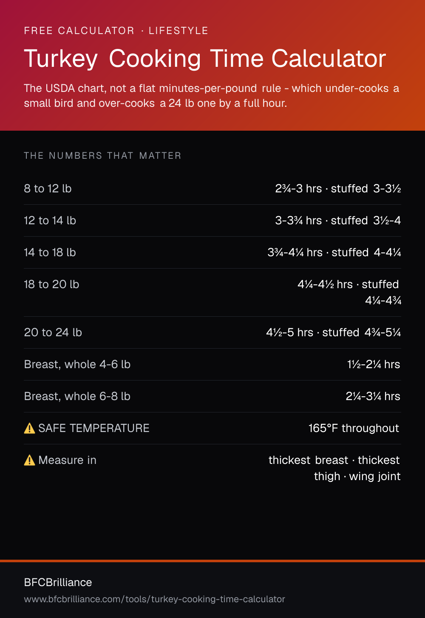Click the thickest breast measurement text
This screenshot has height=618, width=425.
(x=308, y=460)
